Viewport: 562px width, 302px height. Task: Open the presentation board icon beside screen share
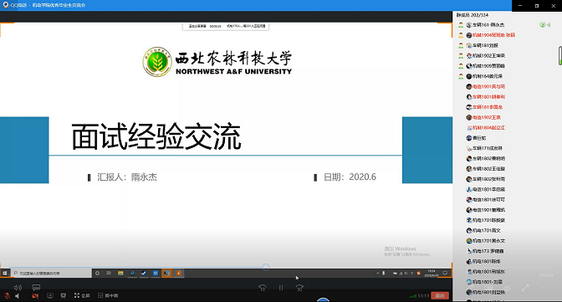pos(63,295)
